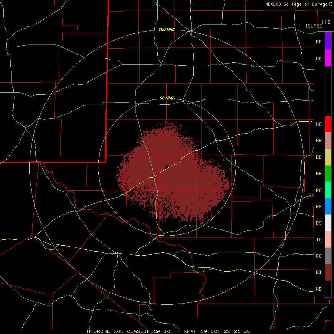The width and height of the screenshot is (334, 334).
Task: Click the RA light green legend swatch
Action: [x=328, y=190]
